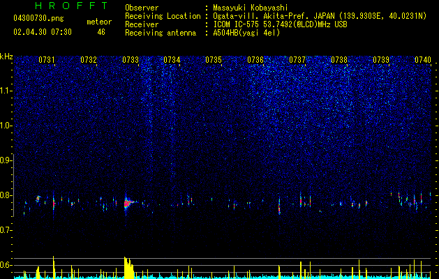
Task: Click the meteor label
Action: 99,22
